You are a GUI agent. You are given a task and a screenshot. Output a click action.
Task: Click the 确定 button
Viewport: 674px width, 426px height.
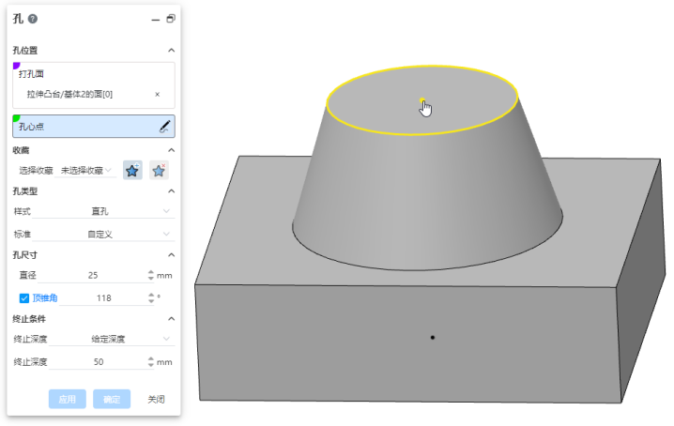coord(112,399)
